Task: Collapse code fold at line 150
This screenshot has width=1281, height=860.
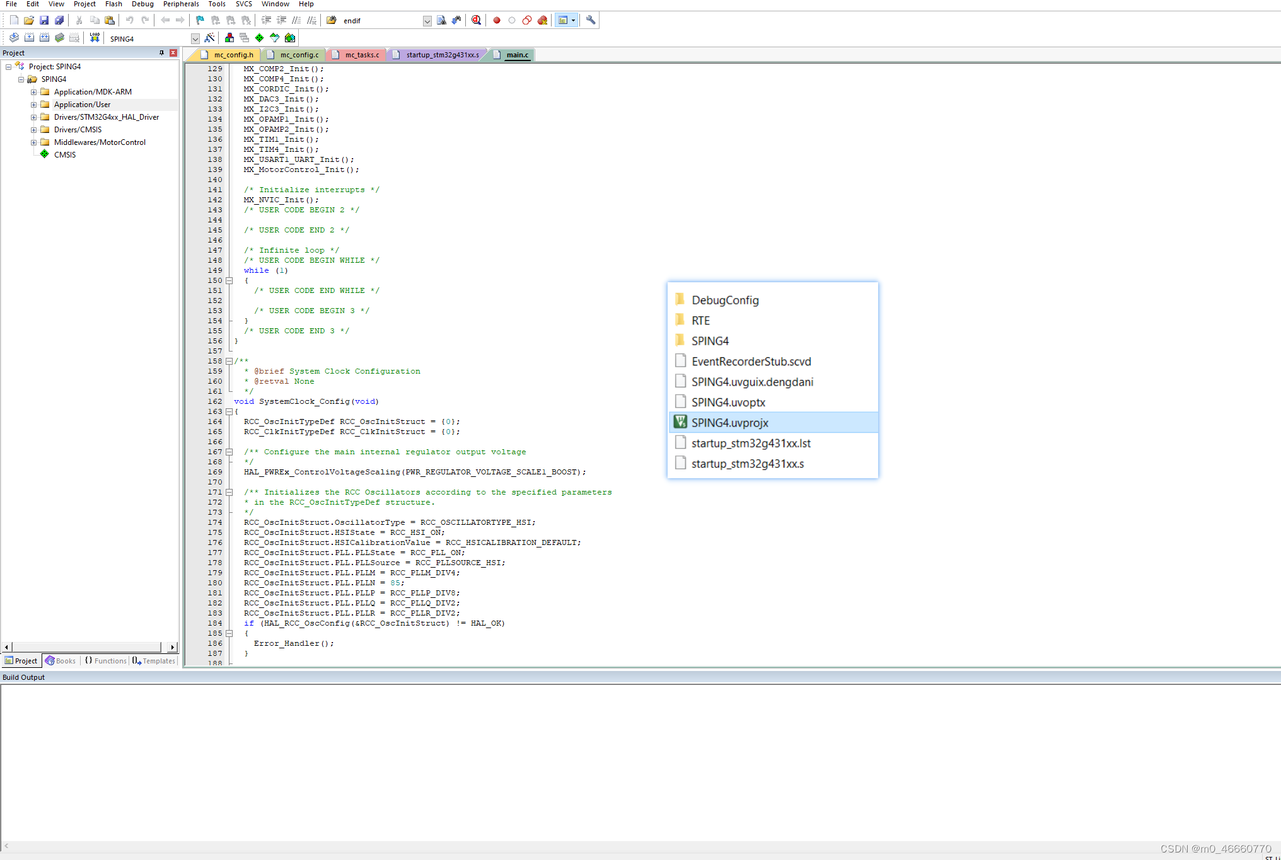Action: click(229, 280)
